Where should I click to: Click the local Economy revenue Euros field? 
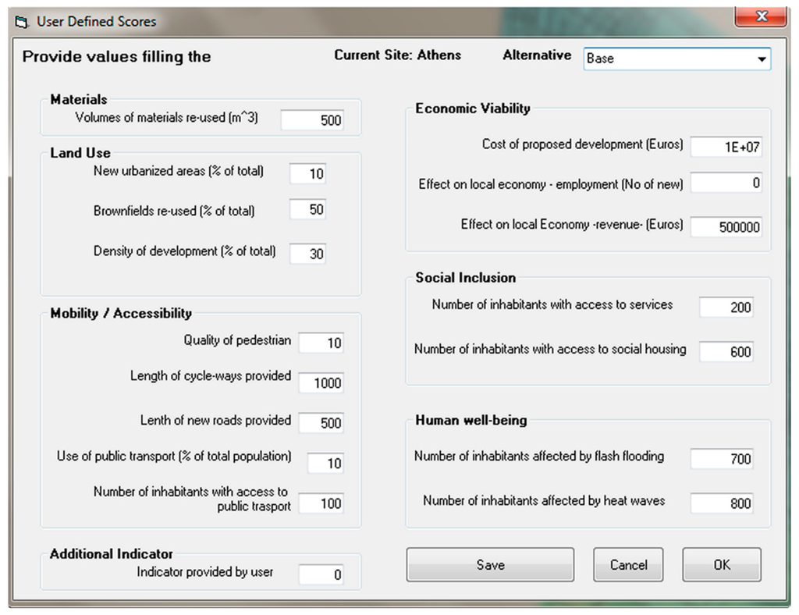pos(726,227)
